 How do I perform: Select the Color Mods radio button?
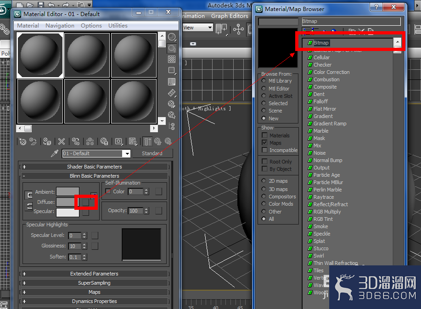(x=264, y=203)
